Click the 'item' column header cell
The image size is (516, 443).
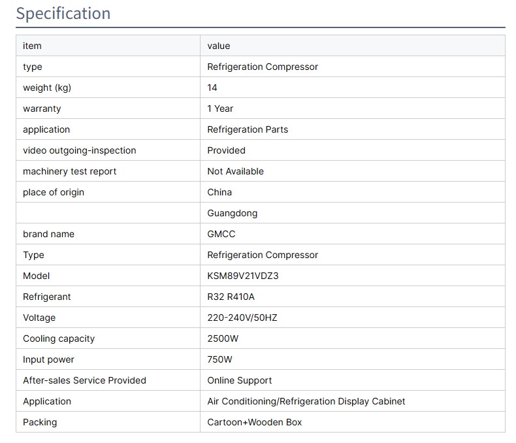coord(32,46)
